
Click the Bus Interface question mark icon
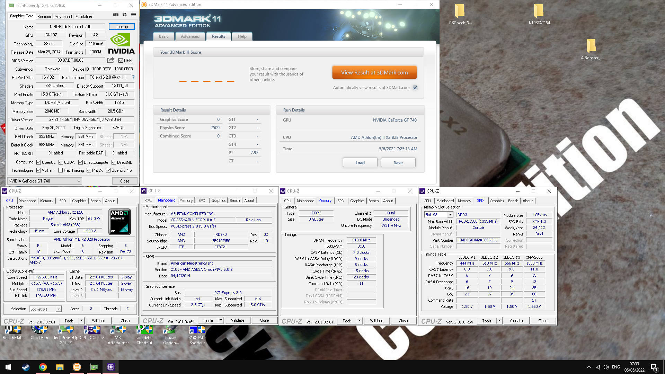click(133, 77)
